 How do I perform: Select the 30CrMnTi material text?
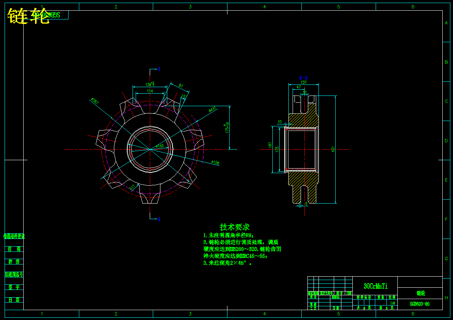click(376, 286)
